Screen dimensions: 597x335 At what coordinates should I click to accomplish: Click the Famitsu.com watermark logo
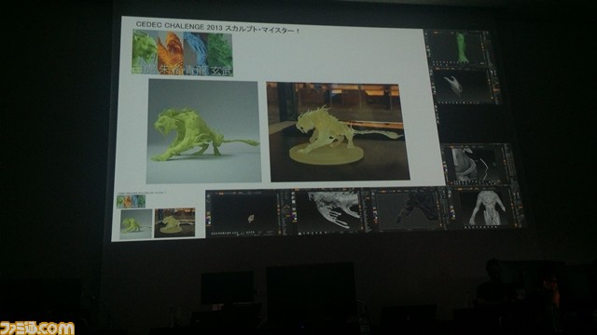point(37,328)
